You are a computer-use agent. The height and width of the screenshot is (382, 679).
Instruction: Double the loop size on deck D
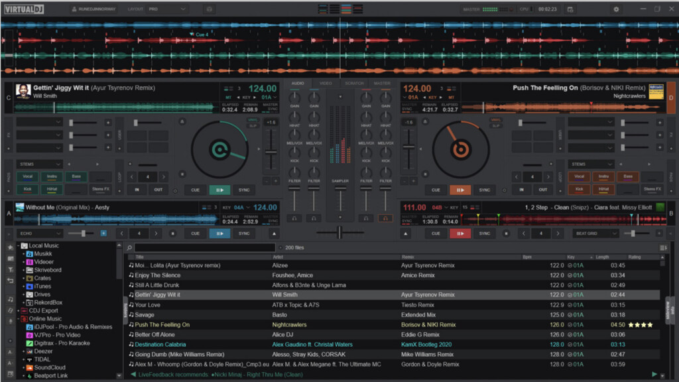pos(548,176)
